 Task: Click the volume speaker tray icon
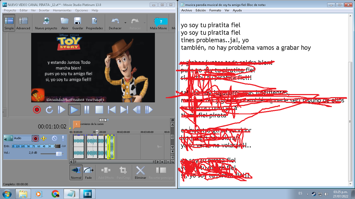[326, 194]
